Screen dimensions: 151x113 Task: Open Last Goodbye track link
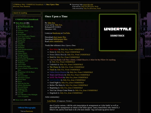coord(55,80)
